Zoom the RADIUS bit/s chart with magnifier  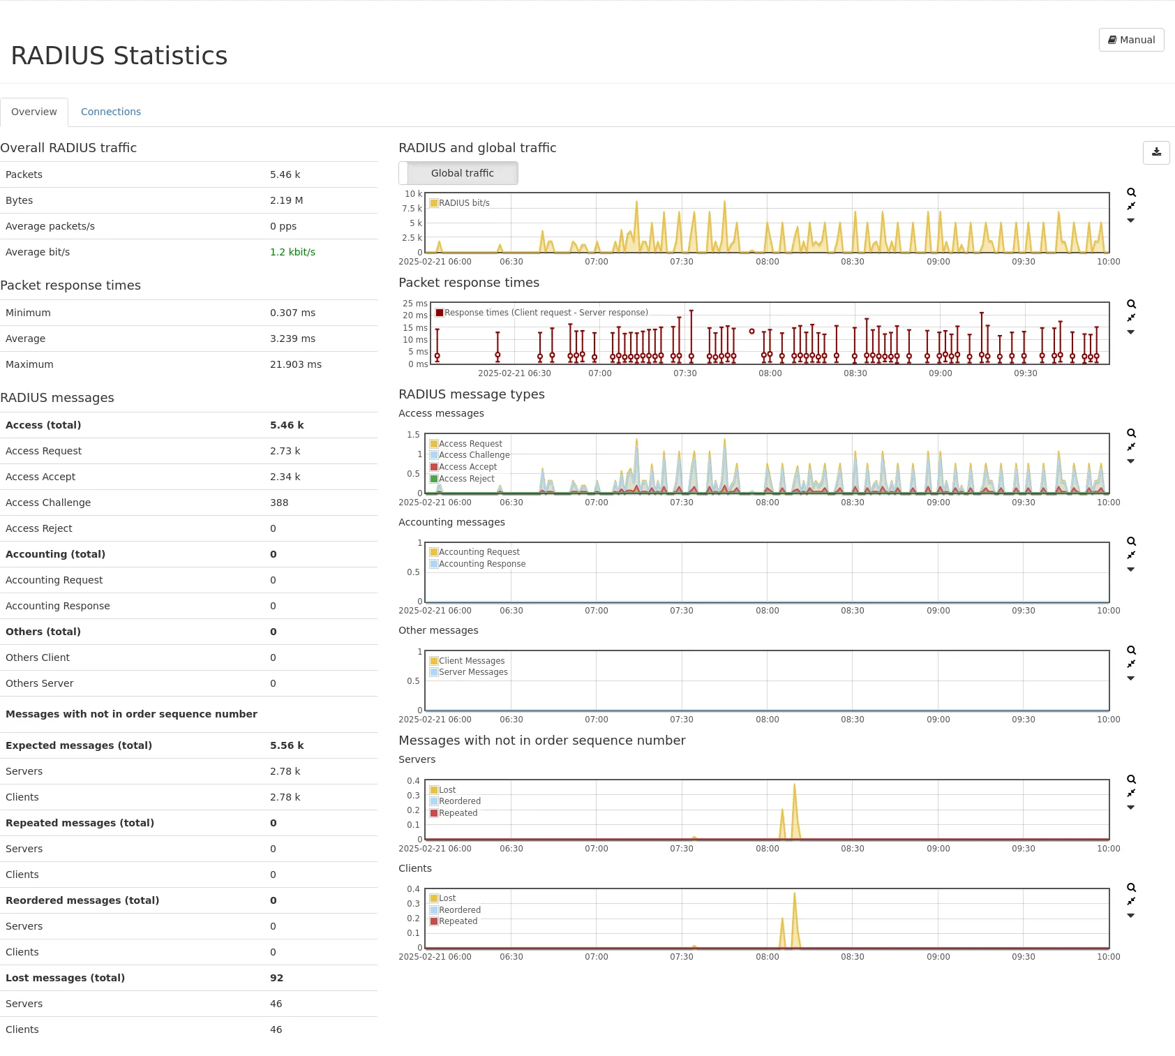[x=1131, y=193]
